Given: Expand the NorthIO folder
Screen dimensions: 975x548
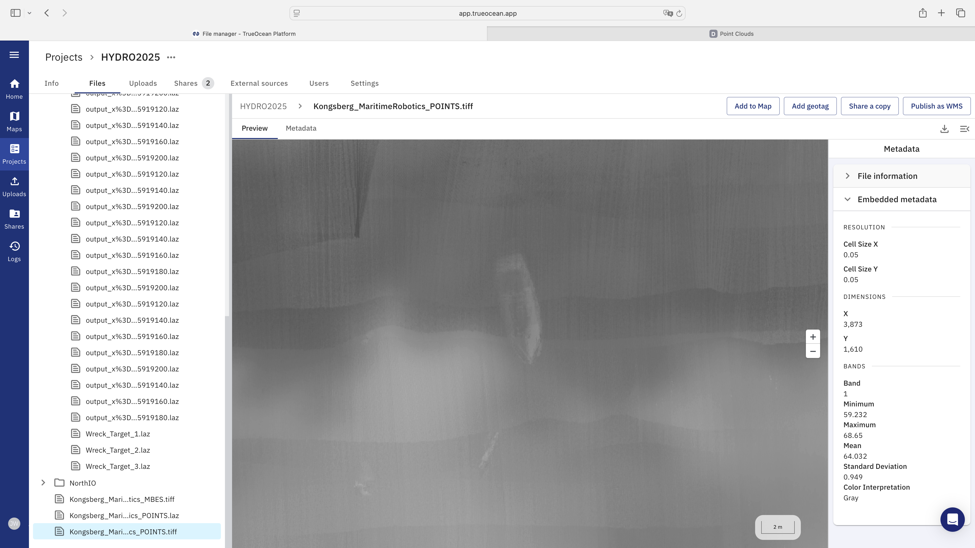Looking at the screenshot, I should [x=43, y=483].
